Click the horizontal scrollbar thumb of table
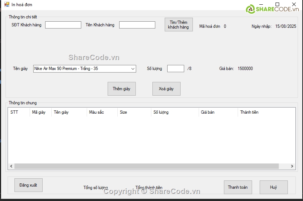This screenshot has width=303, height=201. coord(147,166)
